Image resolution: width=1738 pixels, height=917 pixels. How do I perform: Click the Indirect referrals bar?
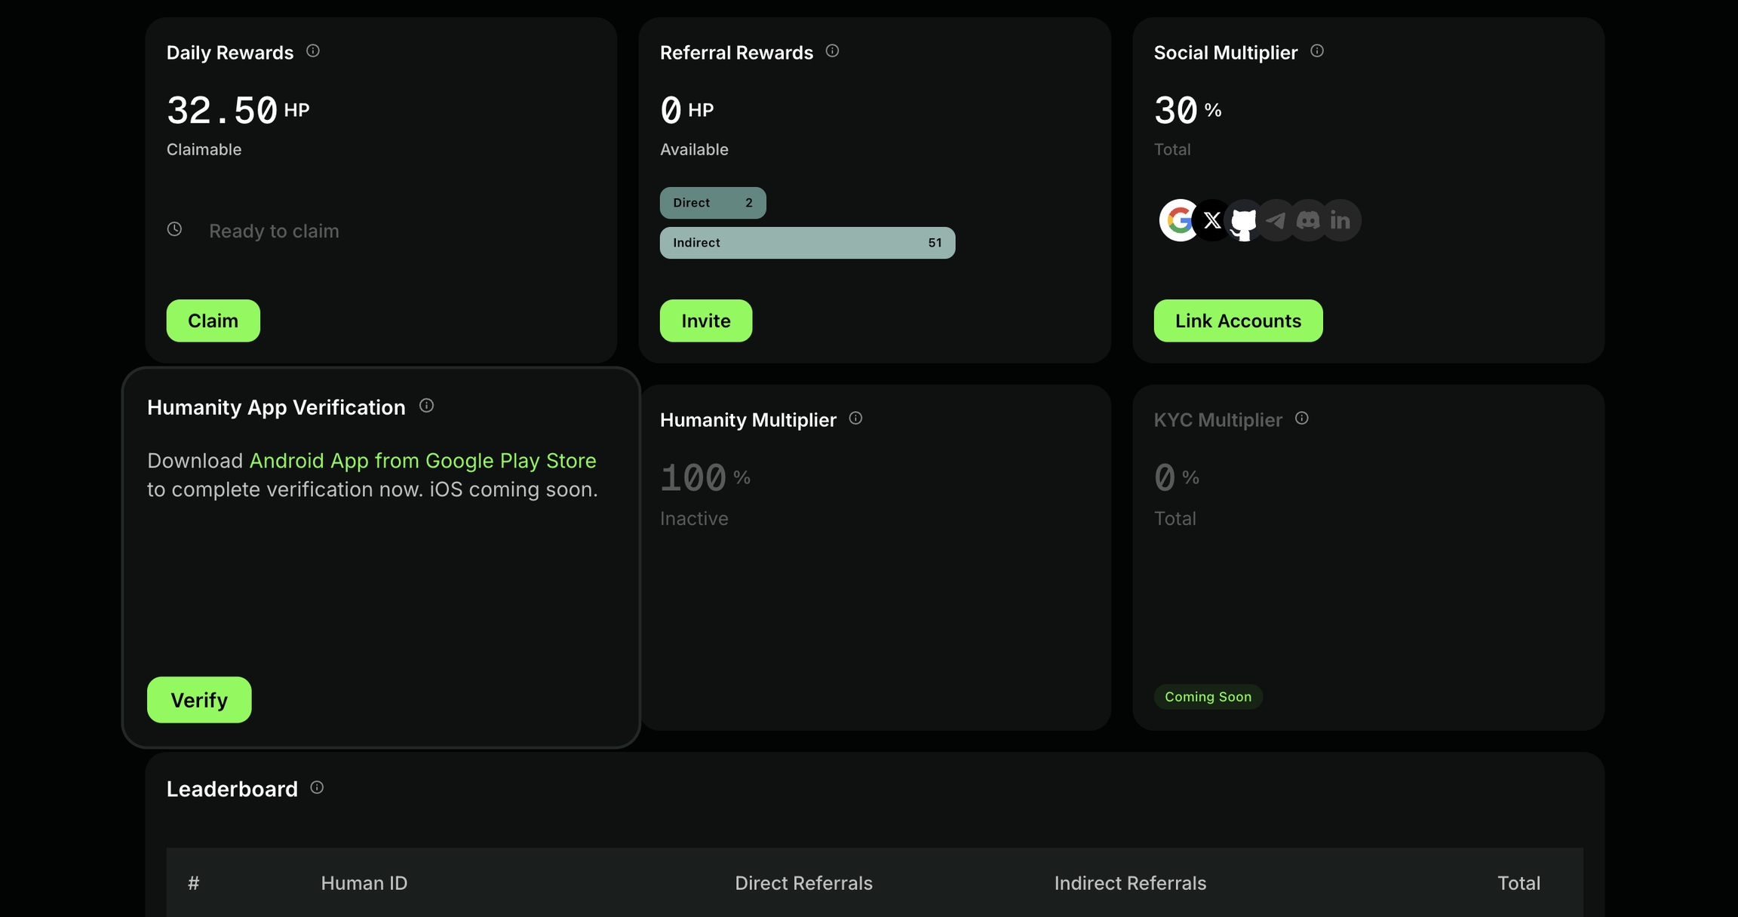pyautogui.click(x=807, y=243)
